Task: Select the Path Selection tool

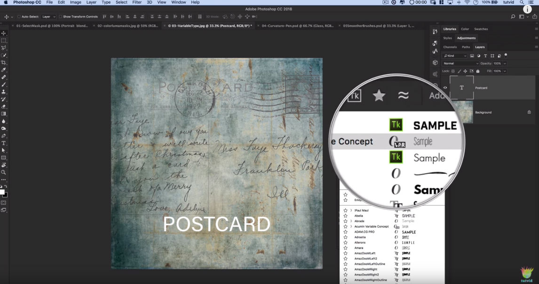Action: click(x=3, y=150)
